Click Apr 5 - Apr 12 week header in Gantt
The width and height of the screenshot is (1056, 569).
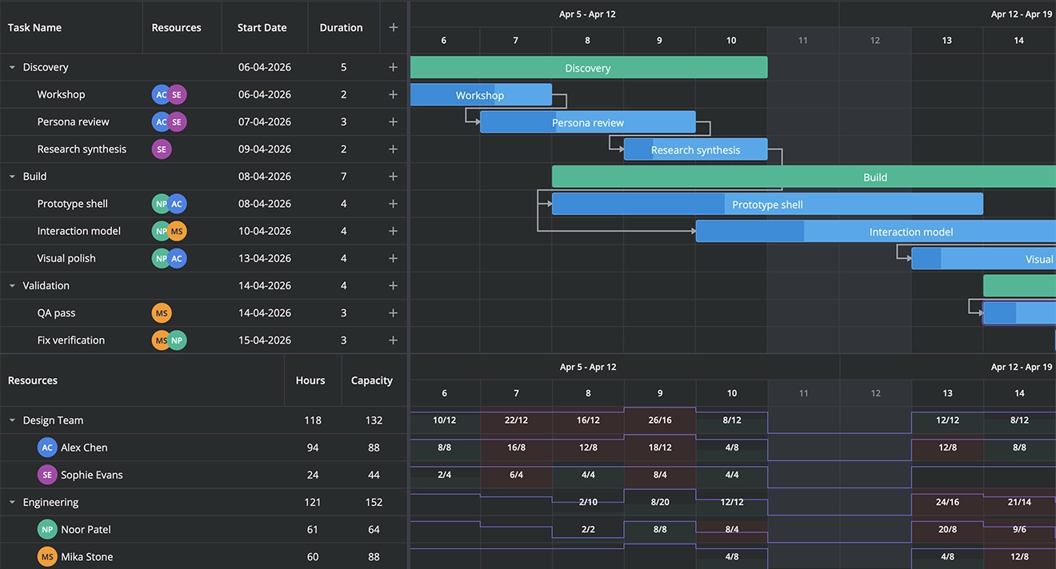pos(588,14)
